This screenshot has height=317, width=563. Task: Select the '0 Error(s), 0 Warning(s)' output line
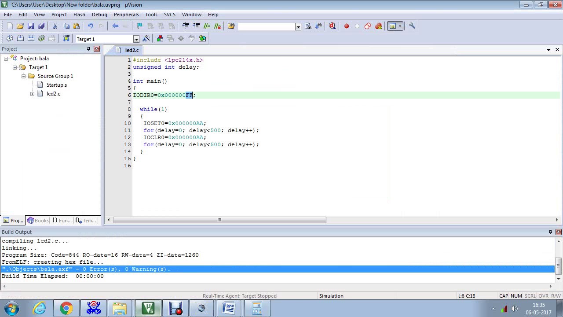click(278, 269)
